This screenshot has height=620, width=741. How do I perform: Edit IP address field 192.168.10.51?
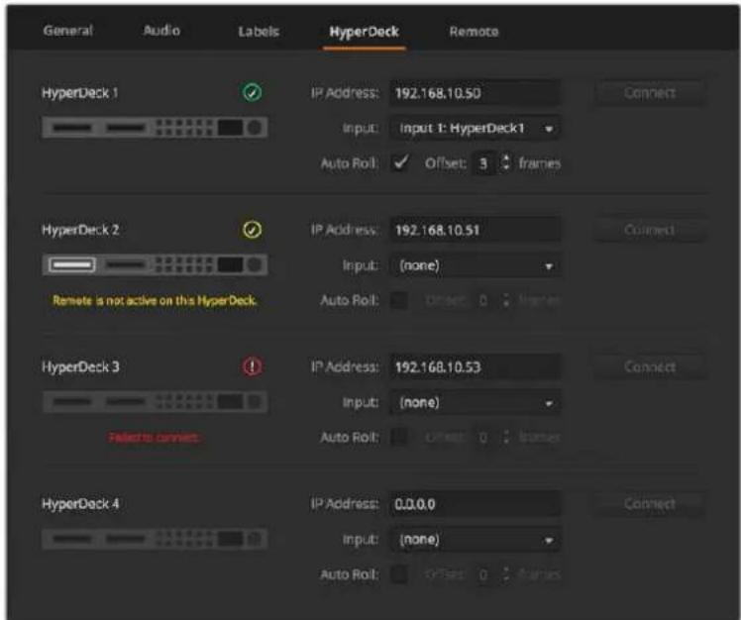coord(475,230)
